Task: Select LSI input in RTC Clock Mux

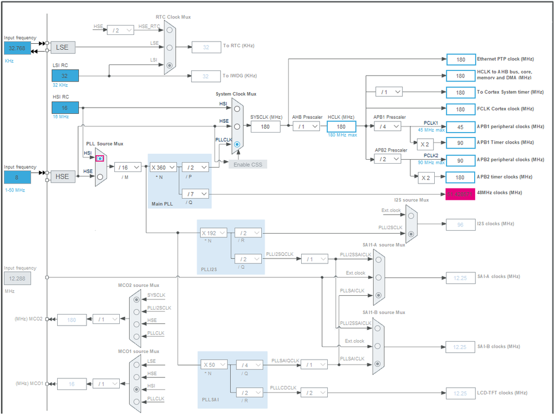Action: (x=170, y=65)
